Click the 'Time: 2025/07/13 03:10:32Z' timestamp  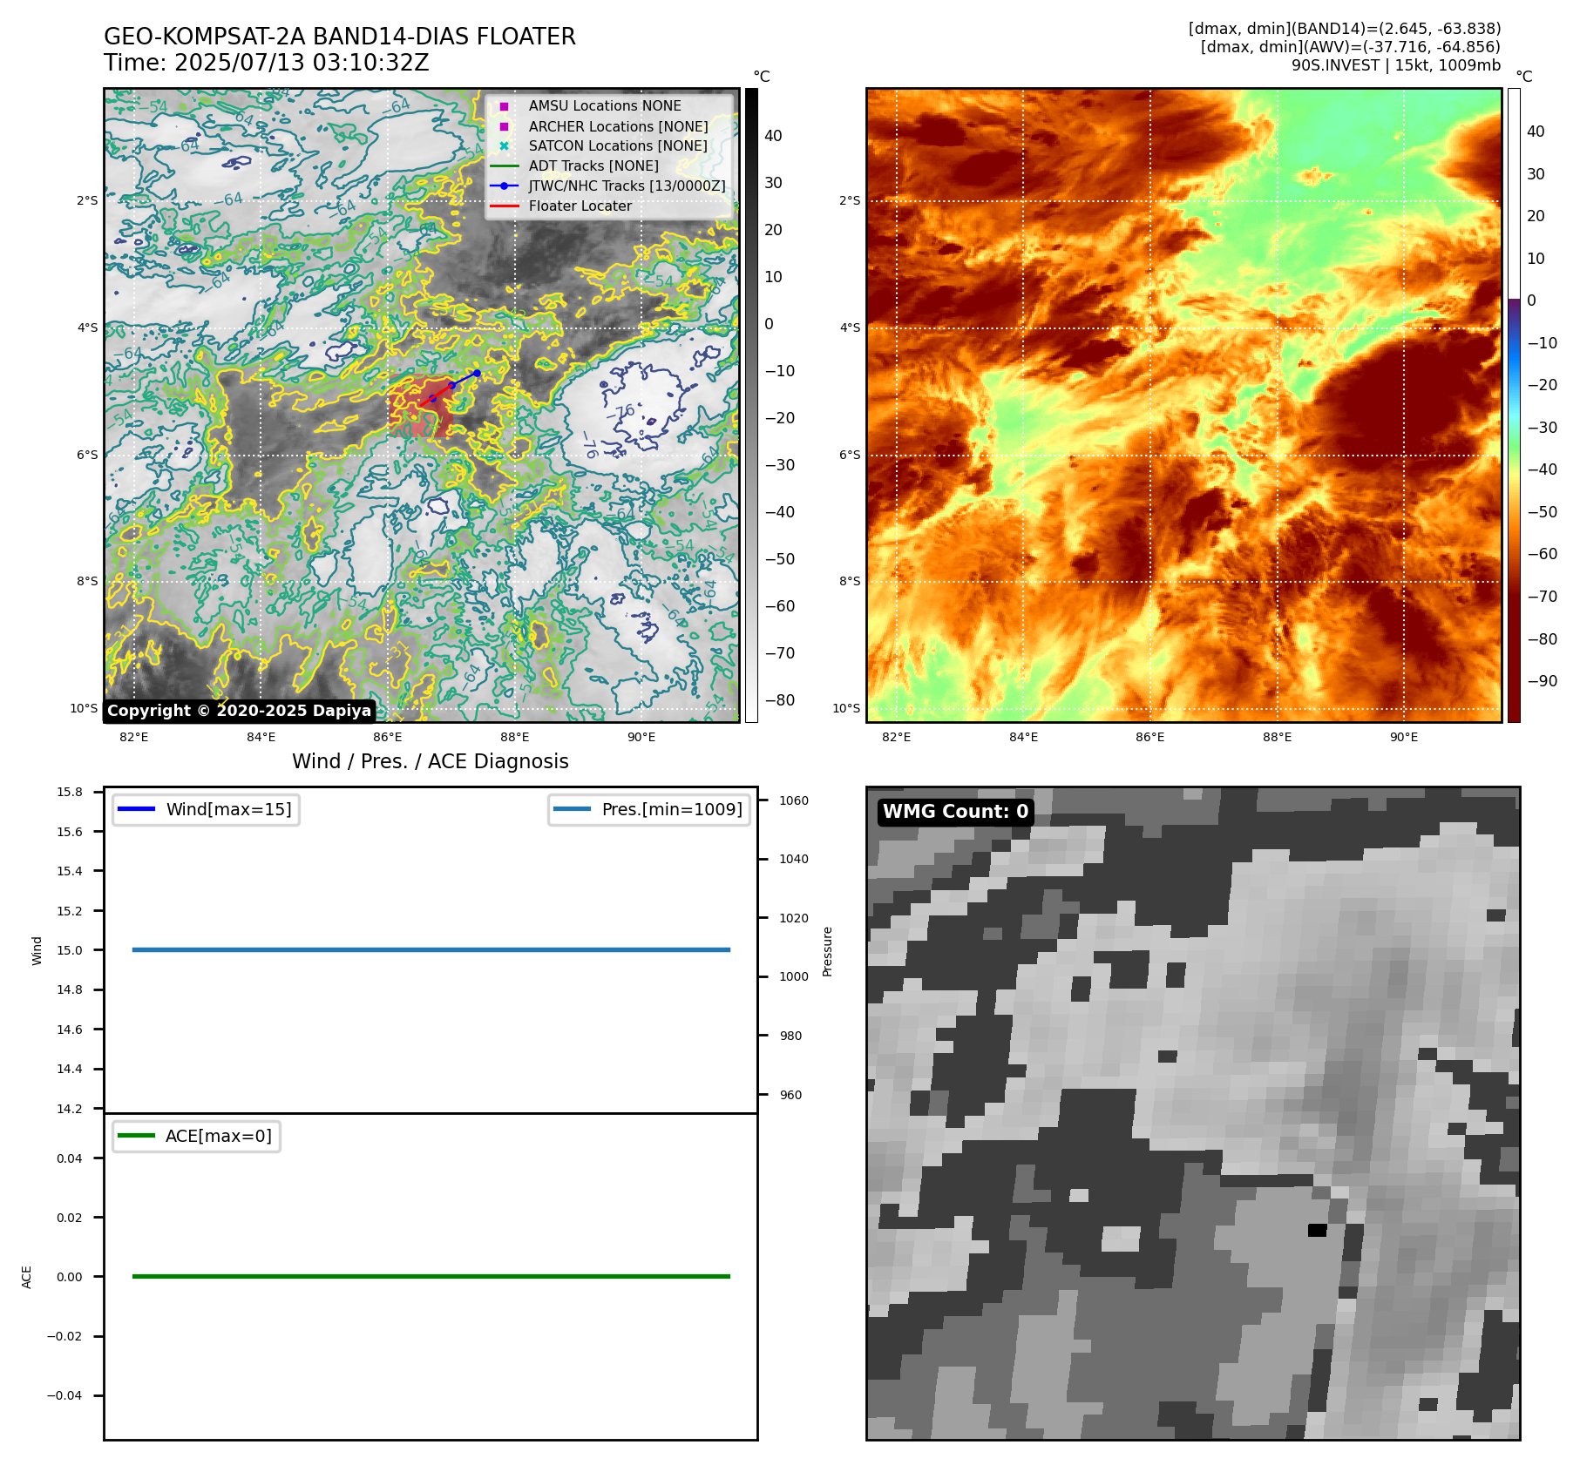(x=267, y=63)
